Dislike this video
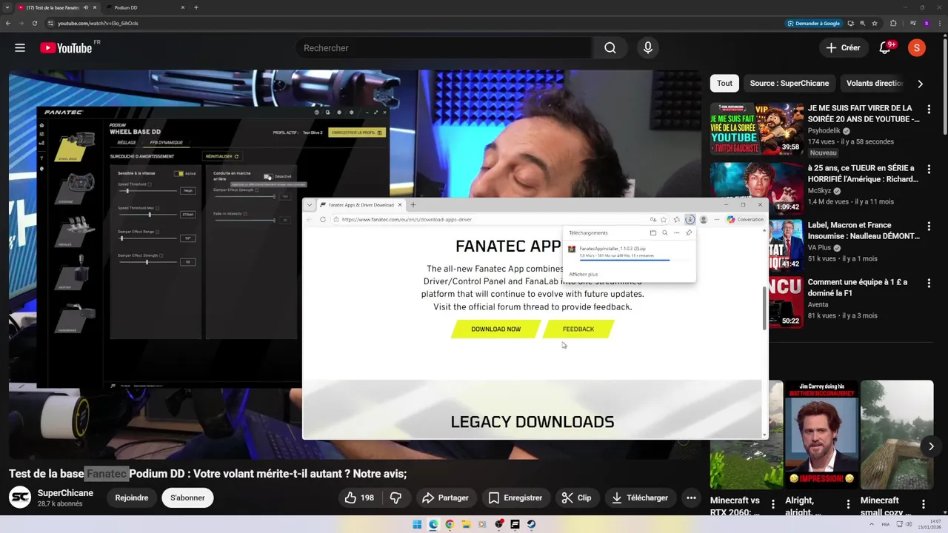This screenshot has height=533, width=948. click(395, 497)
